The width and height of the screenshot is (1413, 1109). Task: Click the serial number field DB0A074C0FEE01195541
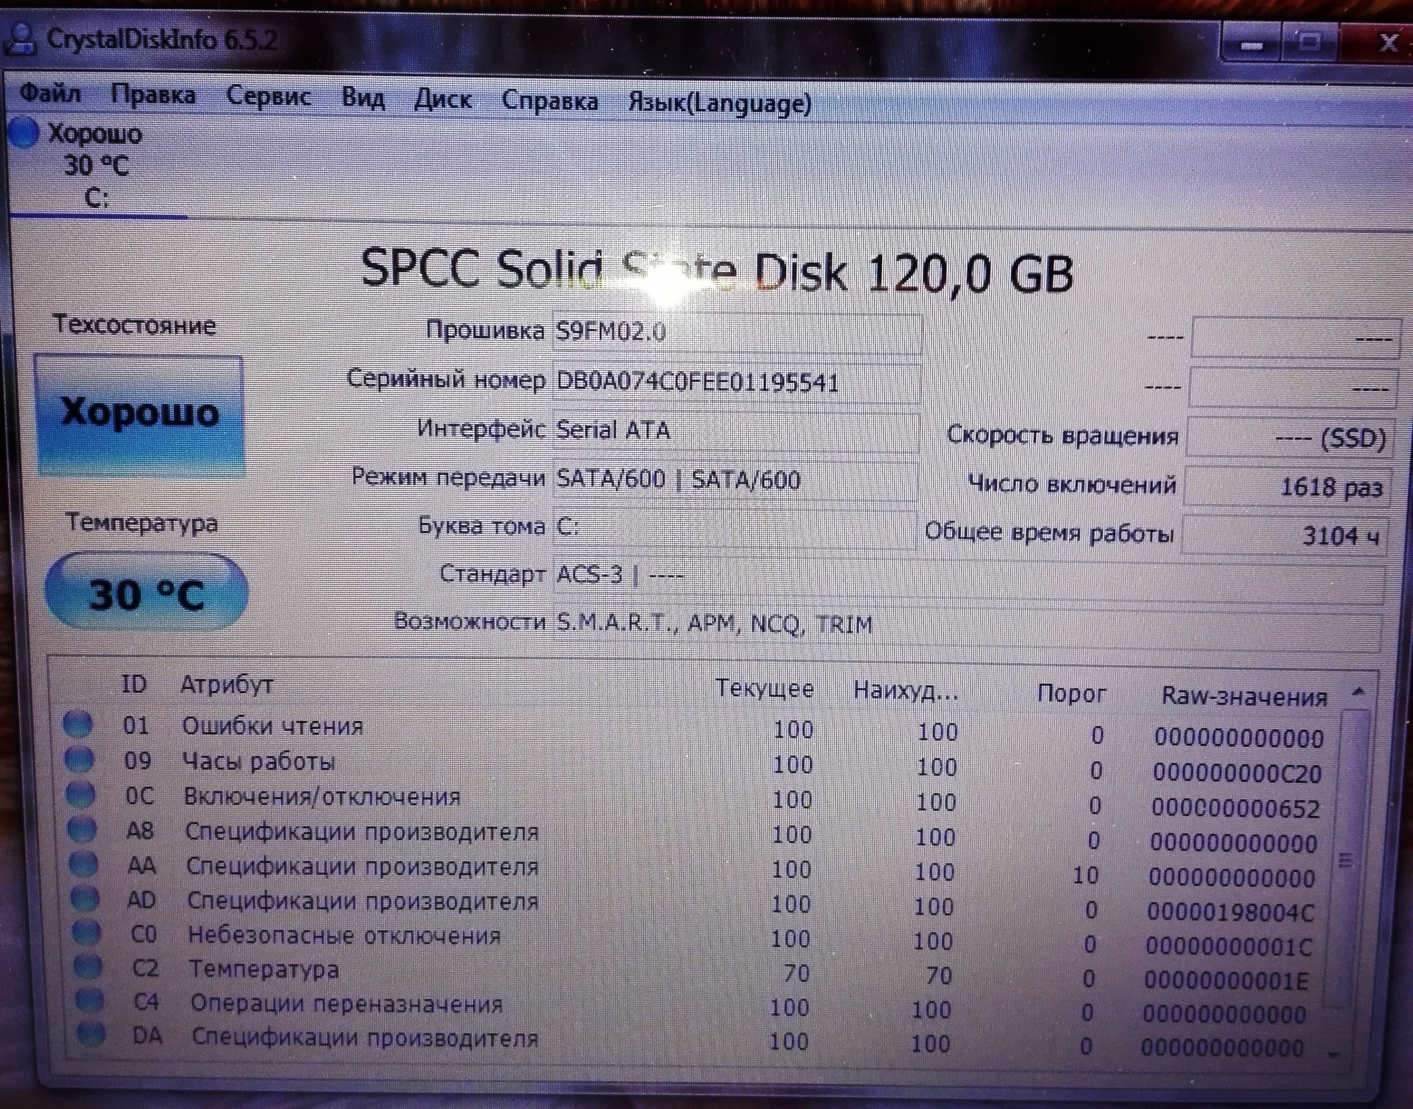point(736,383)
